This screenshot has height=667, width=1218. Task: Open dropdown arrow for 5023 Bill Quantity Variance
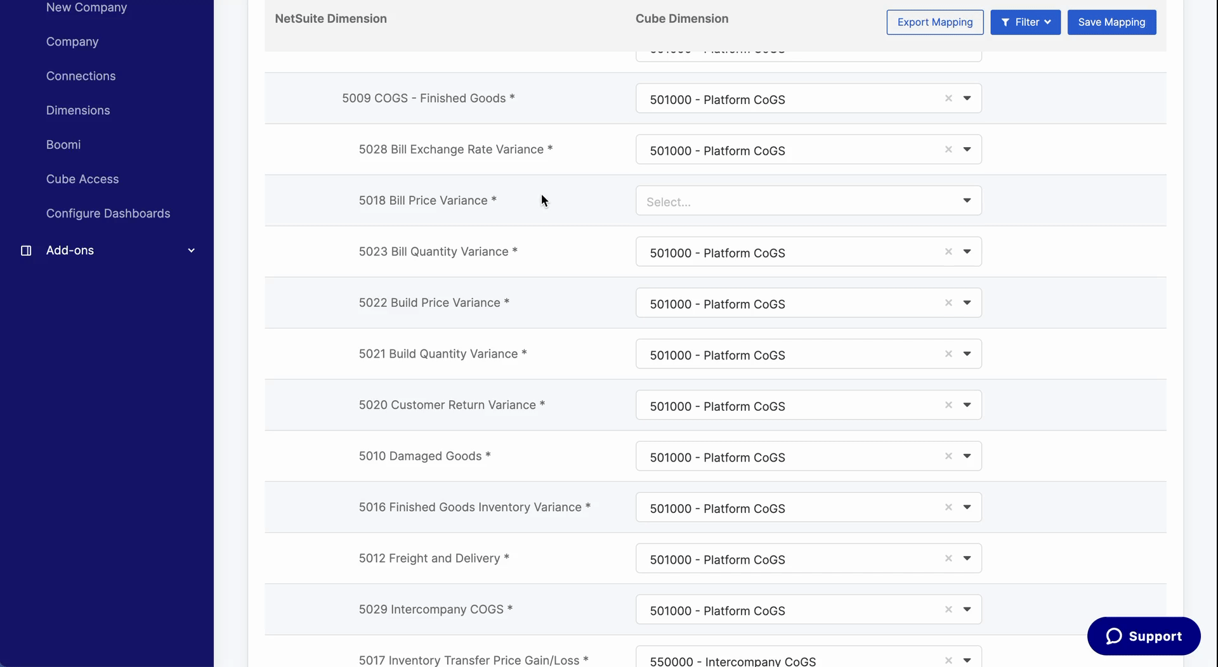[967, 252]
